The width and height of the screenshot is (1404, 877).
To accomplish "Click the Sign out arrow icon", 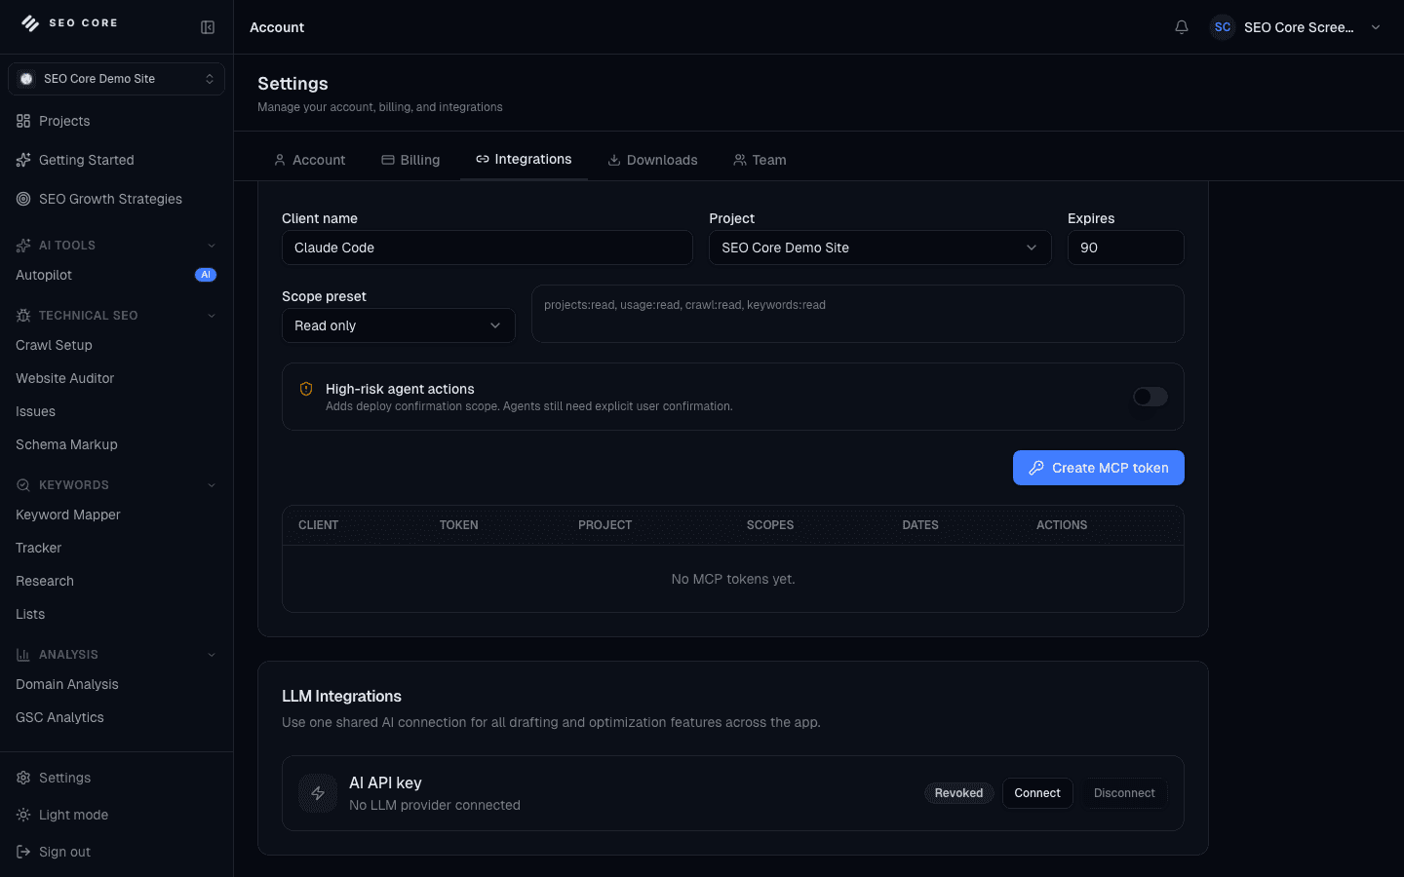I will [x=23, y=852].
